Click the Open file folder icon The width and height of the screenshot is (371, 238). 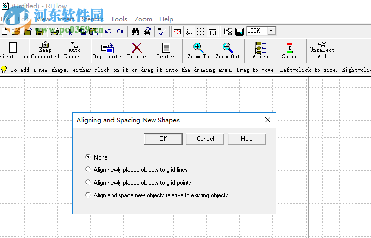[16, 31]
